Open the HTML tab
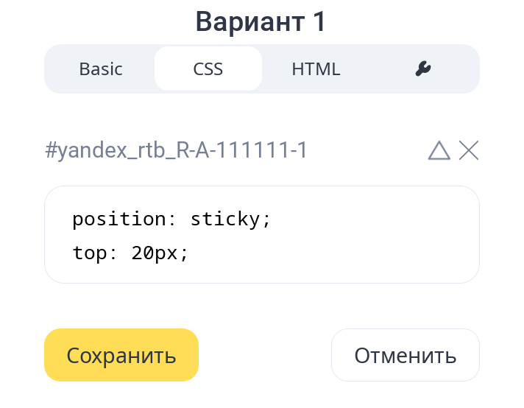This screenshot has height=408, width=524. [x=316, y=69]
